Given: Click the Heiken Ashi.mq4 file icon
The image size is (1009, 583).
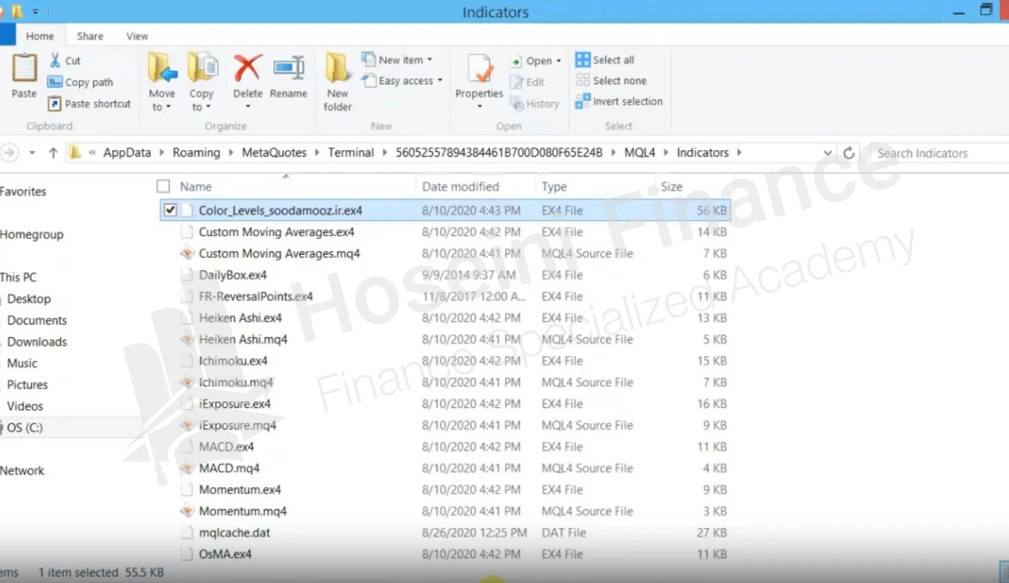Looking at the screenshot, I should [187, 339].
